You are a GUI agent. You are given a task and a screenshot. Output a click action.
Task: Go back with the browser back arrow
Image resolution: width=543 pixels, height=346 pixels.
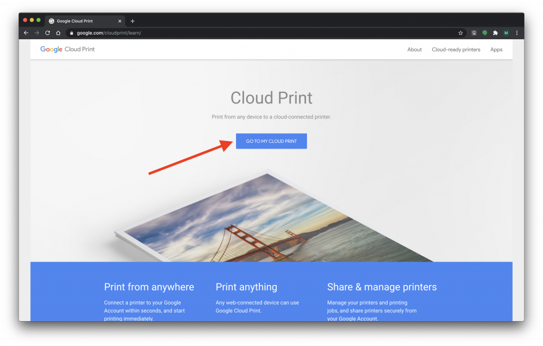(x=26, y=33)
